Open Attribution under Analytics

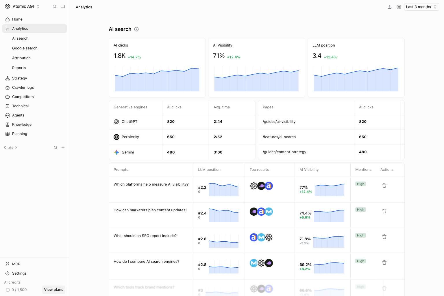pos(21,58)
